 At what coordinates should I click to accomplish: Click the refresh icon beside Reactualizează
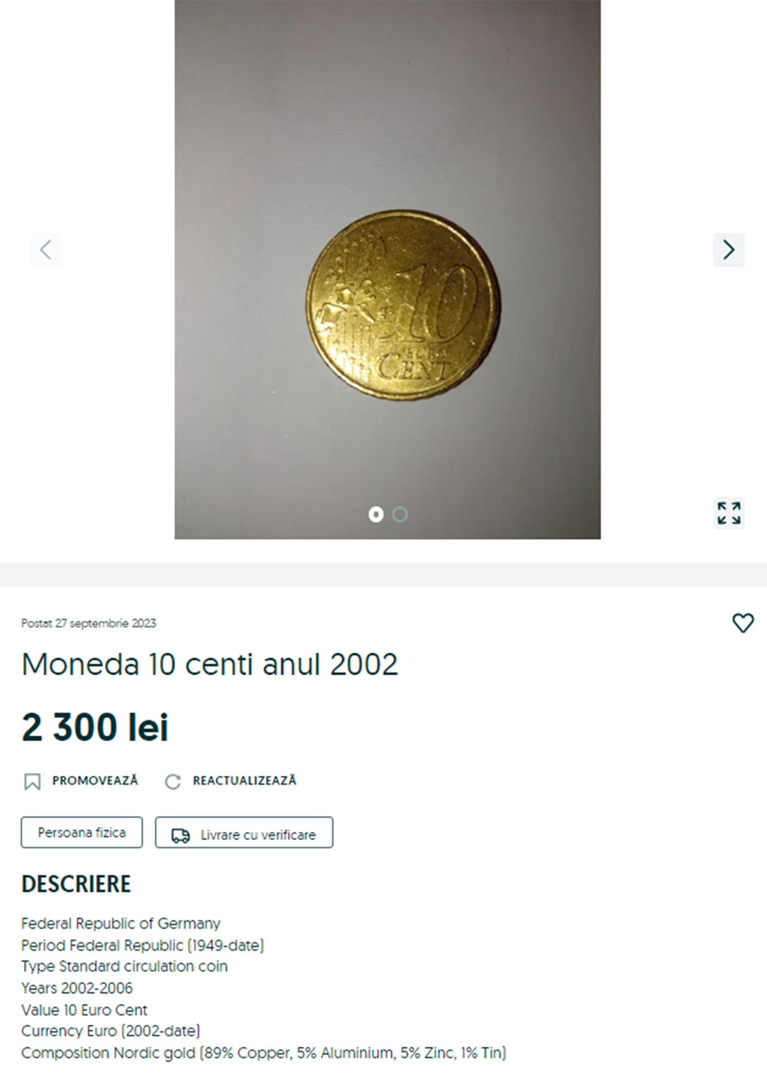click(x=173, y=781)
